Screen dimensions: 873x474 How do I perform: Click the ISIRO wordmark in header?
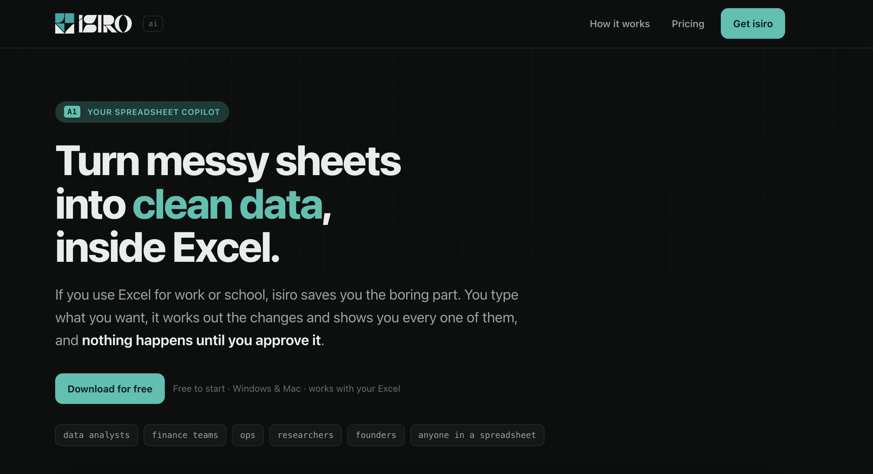coord(105,23)
